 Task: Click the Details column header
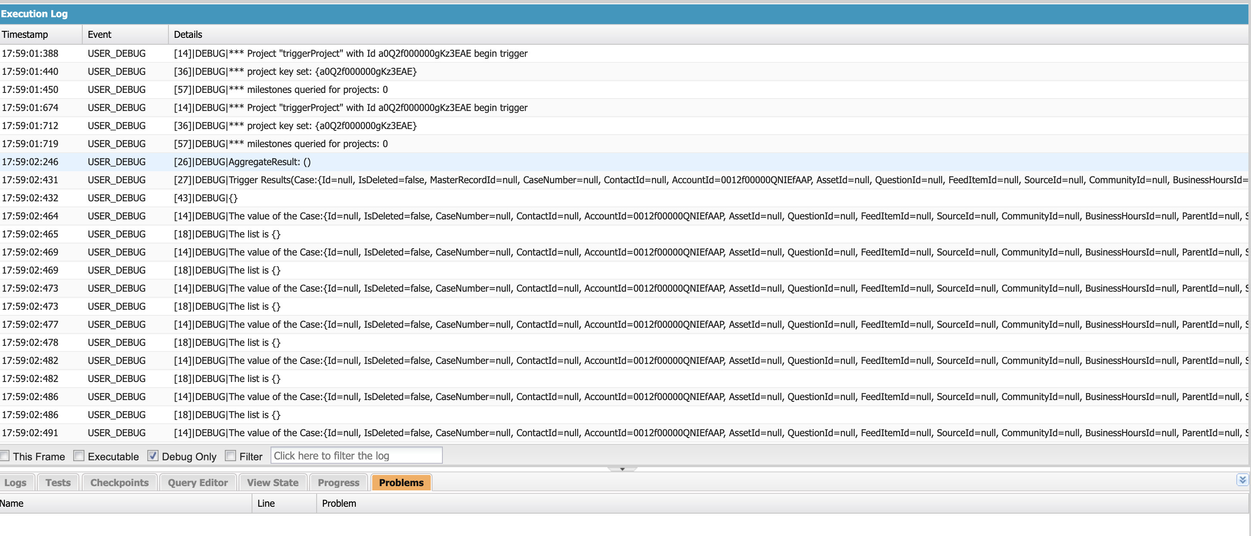(188, 34)
